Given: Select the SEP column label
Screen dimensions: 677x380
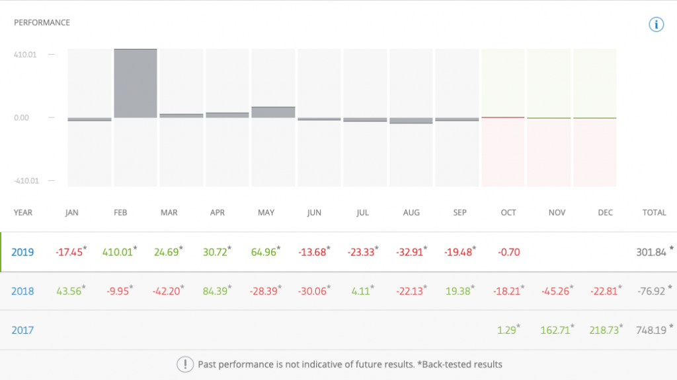Looking at the screenshot, I should [x=459, y=212].
